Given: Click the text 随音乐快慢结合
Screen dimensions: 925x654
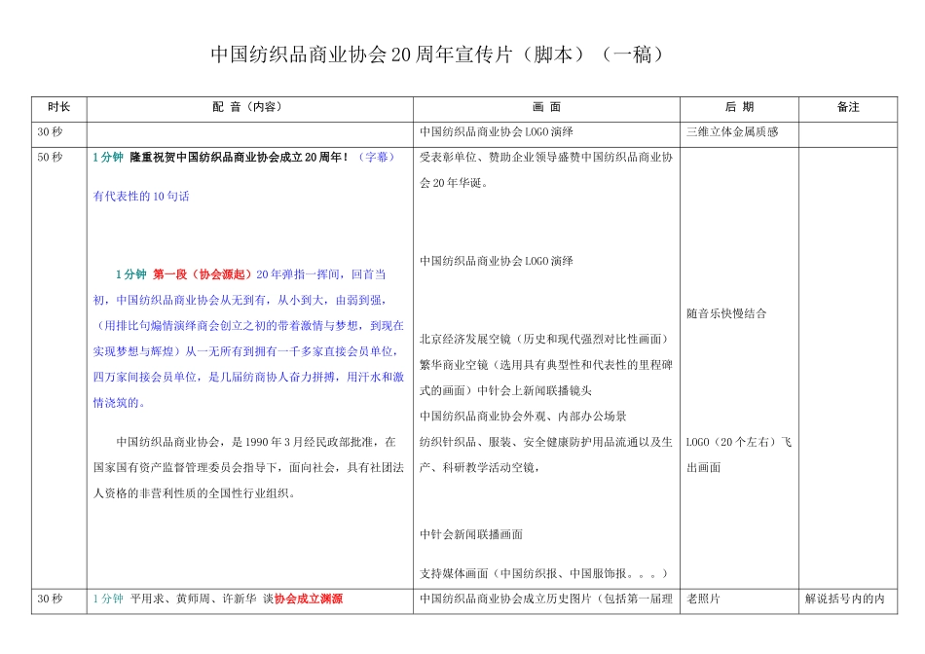Looking at the screenshot, I should point(726,313).
